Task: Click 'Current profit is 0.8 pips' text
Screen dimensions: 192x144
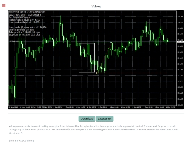Action: (21, 30)
